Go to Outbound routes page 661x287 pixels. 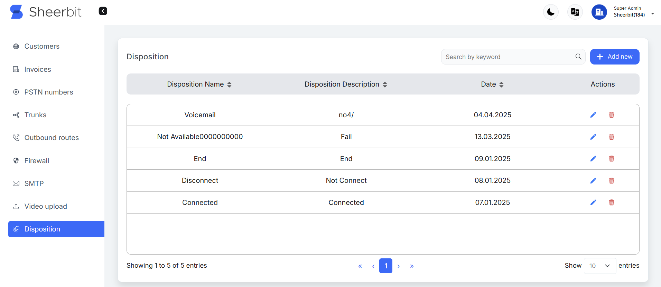click(x=52, y=138)
